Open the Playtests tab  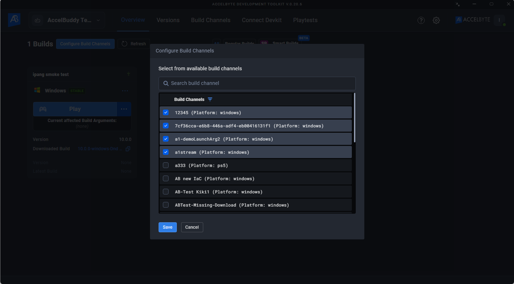click(305, 20)
